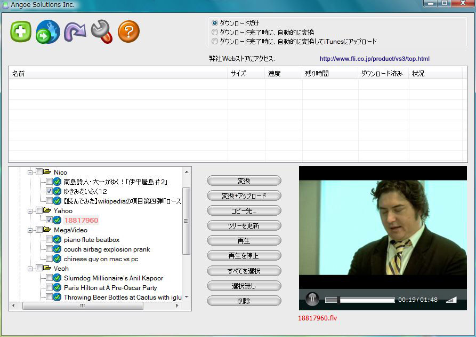The height and width of the screenshot is (337, 476).
Task: Open the fli.co.jp web store link
Action: click(x=374, y=59)
